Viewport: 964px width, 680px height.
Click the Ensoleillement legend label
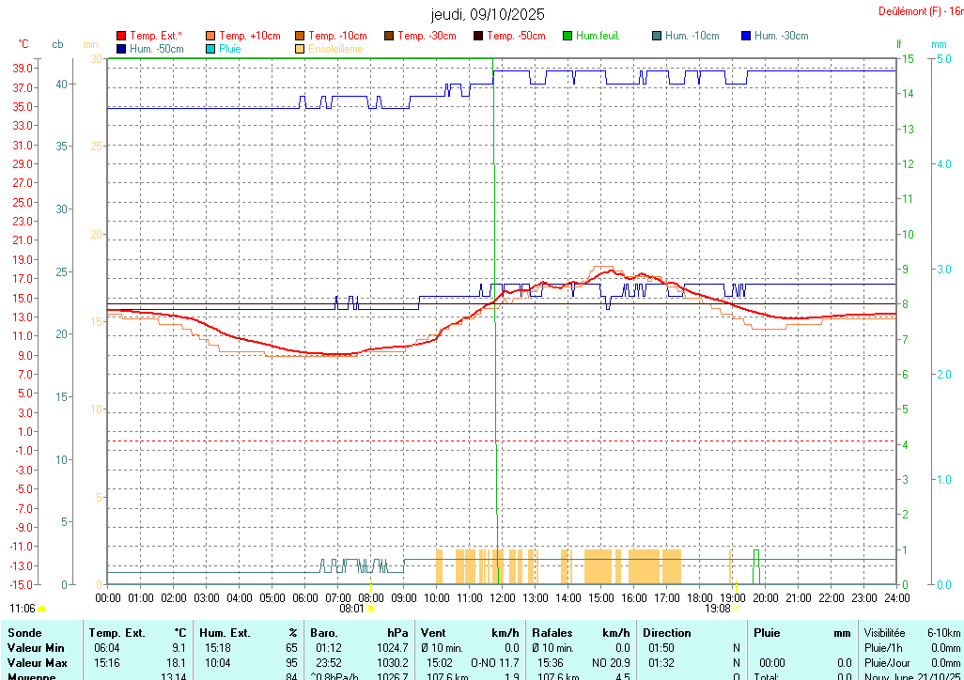click(x=335, y=49)
